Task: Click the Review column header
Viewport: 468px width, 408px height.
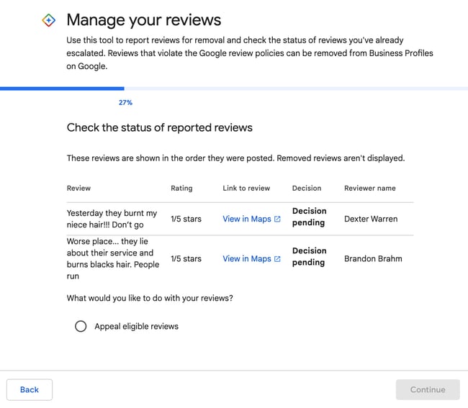Action: coord(78,189)
